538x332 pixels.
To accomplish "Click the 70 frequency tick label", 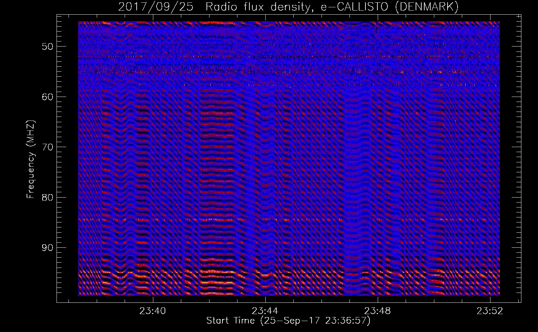I will pyautogui.click(x=47, y=147).
